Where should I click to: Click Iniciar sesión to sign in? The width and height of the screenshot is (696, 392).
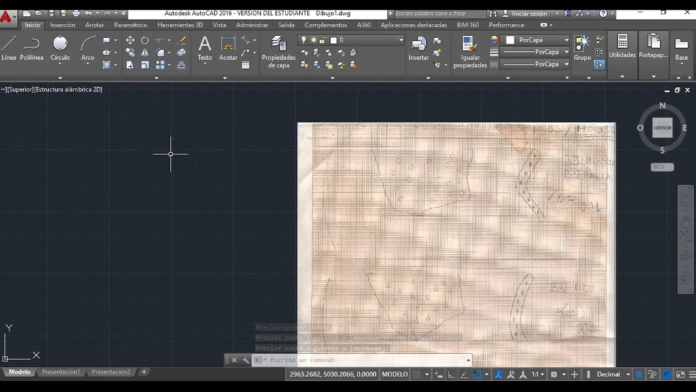pyautogui.click(x=529, y=14)
